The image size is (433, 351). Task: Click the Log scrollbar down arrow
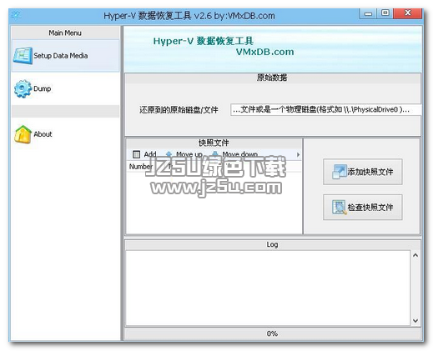(x=415, y=321)
